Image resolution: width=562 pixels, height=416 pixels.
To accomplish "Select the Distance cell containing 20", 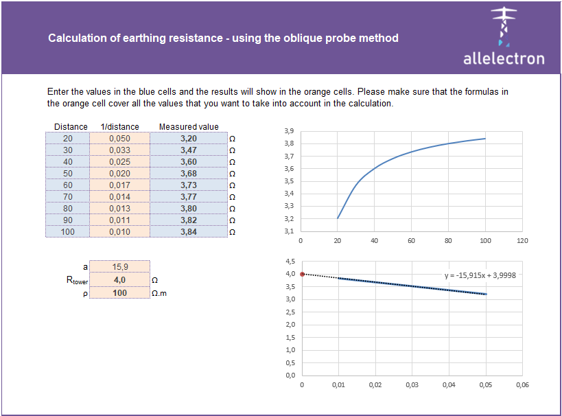I will click(x=68, y=139).
